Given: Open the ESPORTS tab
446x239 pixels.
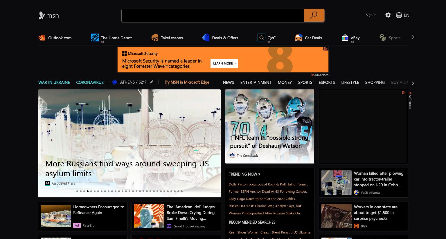Looking at the screenshot, I should (327, 82).
